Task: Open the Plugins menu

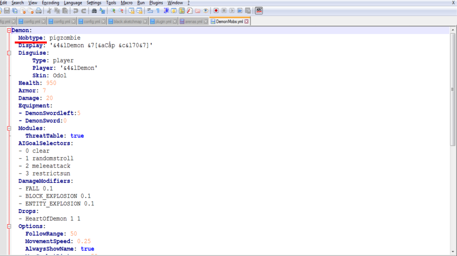Action: tap(156, 3)
